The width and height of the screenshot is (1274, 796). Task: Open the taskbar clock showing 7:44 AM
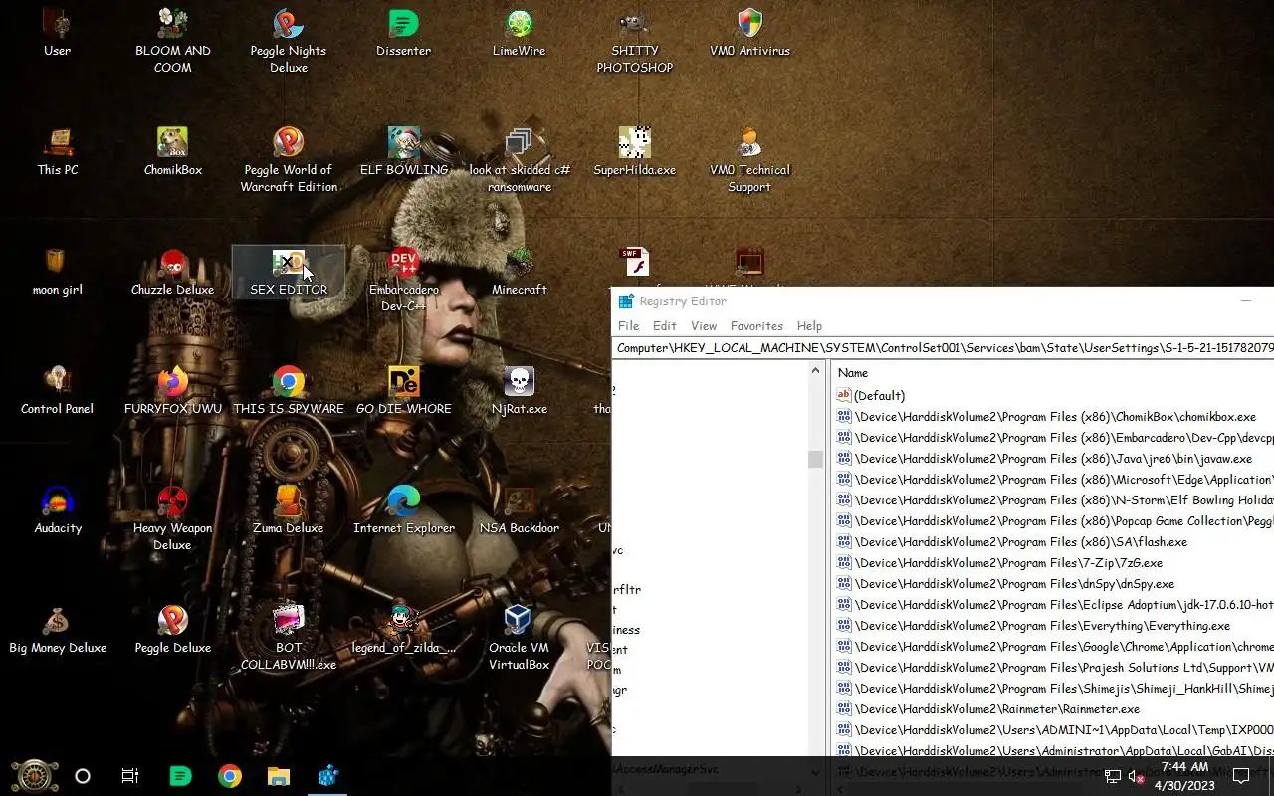click(x=1184, y=776)
